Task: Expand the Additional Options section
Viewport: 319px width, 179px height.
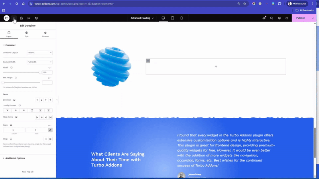Action: click(15, 158)
